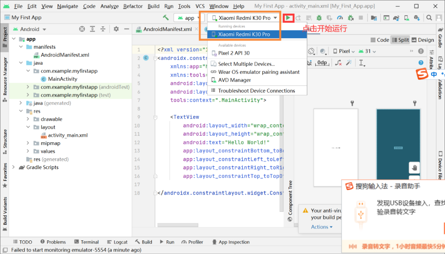This screenshot has width=445, height=254.
Task: Click the night mode icon in design toolbar
Action: tap(323, 51)
